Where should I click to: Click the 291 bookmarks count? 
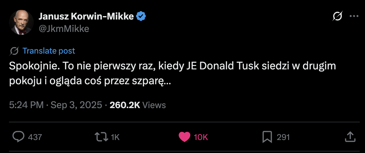point(283,137)
